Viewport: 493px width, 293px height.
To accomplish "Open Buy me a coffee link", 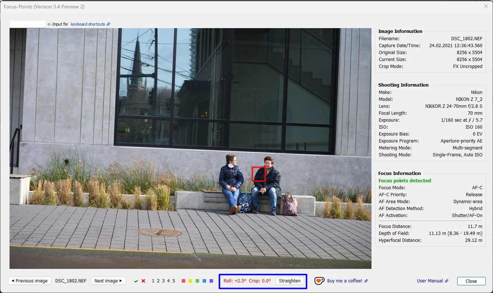I will point(344,281).
